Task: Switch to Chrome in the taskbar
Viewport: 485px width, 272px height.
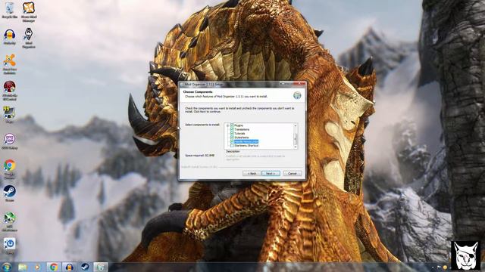Action: point(54,267)
